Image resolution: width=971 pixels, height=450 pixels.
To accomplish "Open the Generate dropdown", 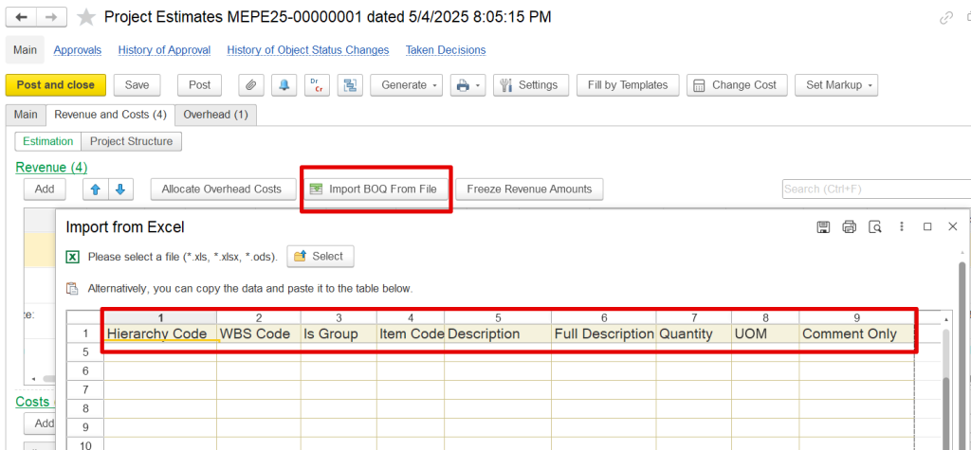I will [x=406, y=85].
